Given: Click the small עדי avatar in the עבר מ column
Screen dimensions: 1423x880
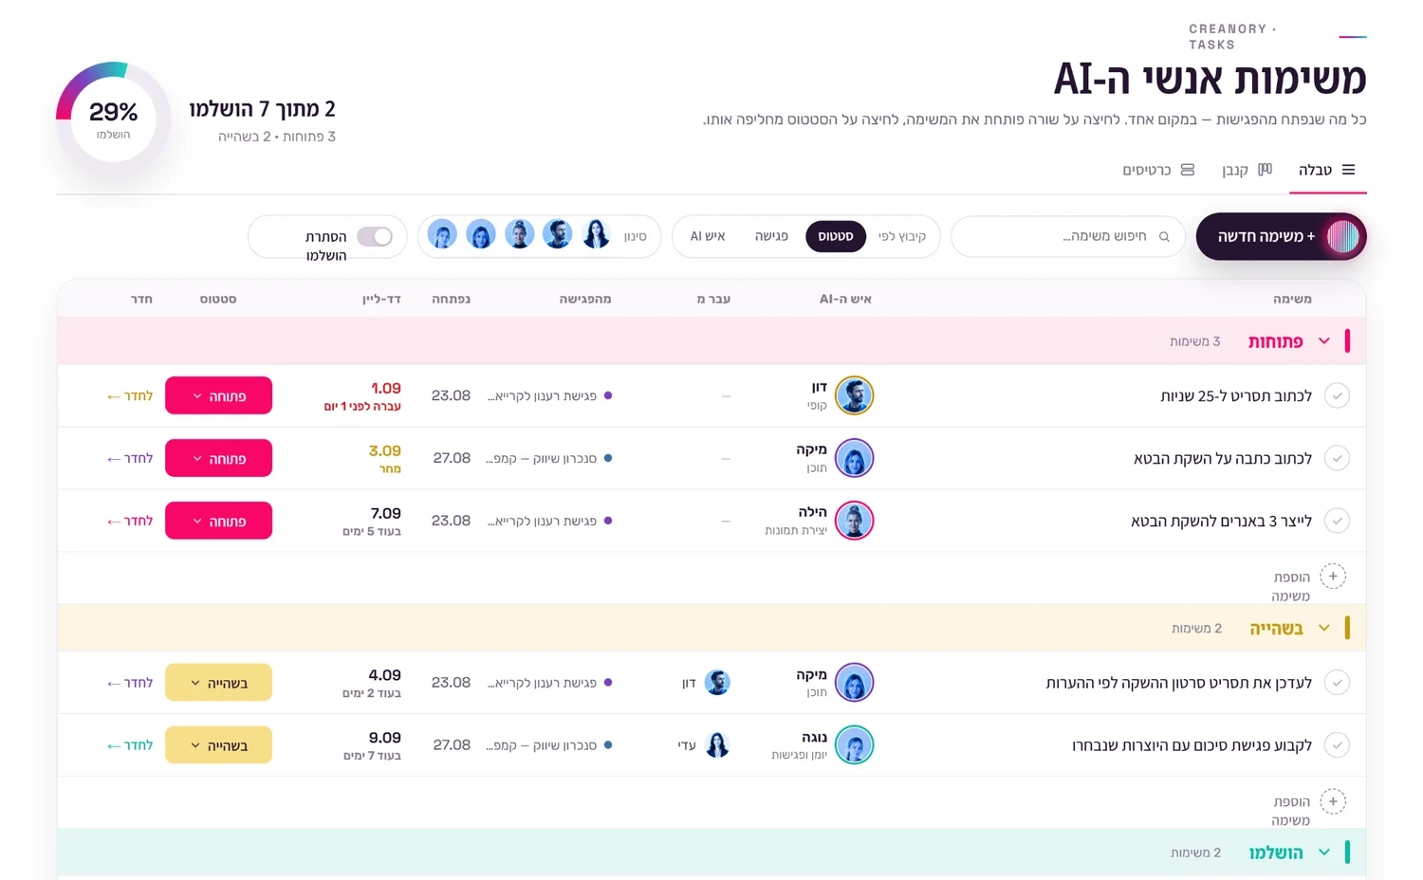Looking at the screenshot, I should tap(717, 745).
